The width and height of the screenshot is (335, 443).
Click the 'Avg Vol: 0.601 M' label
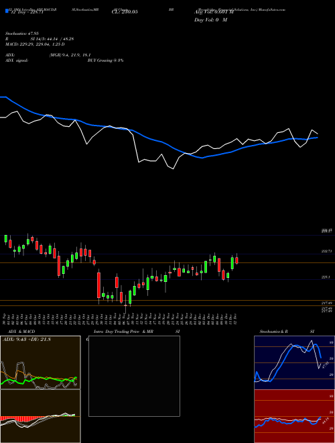[x=214, y=12]
